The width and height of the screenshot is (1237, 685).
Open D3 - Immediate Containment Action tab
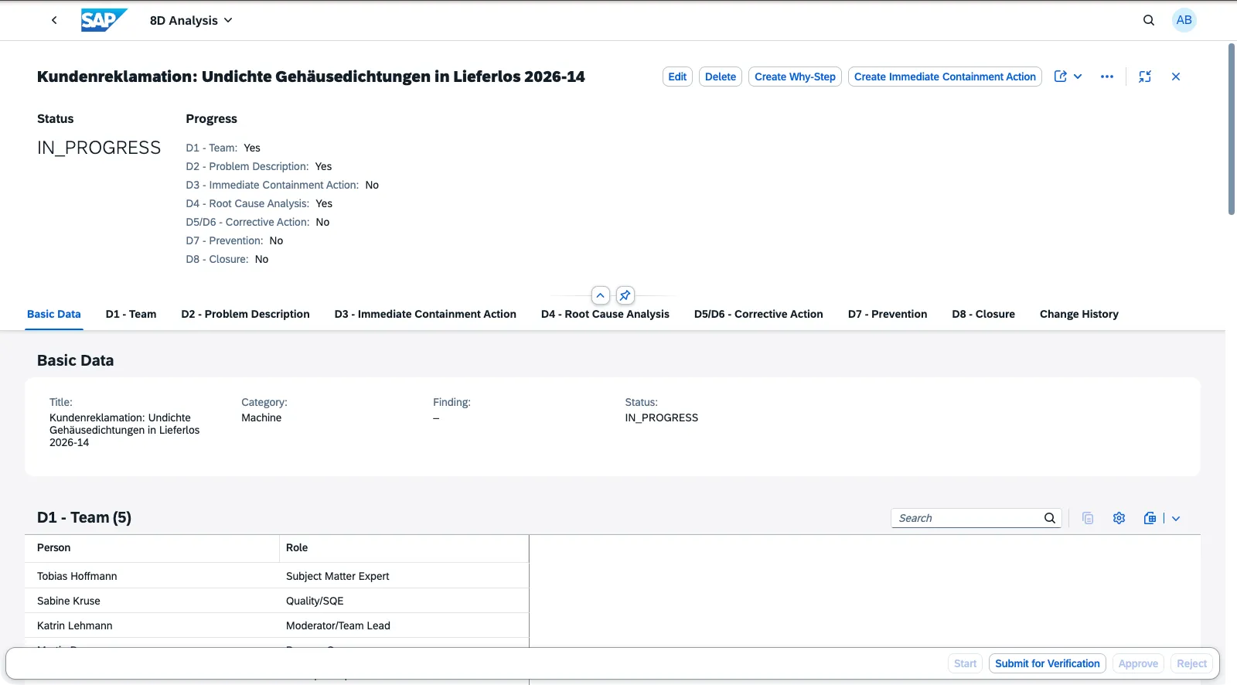pyautogui.click(x=425, y=314)
